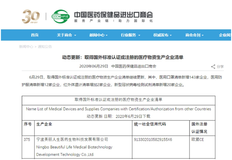
Task: Click the source 中国医药保健品进出口商会 under title
Action: coord(134,66)
